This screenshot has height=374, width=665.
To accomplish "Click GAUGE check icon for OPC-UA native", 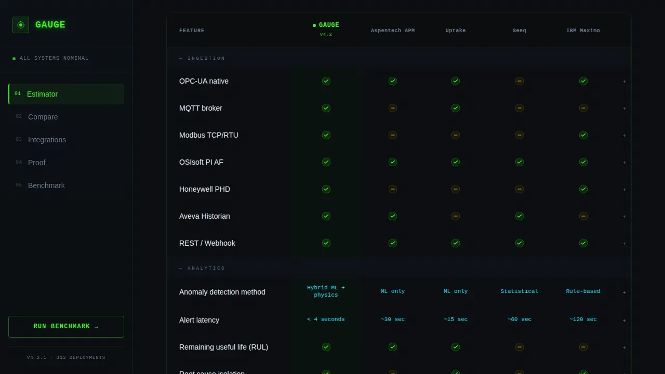I will pyautogui.click(x=326, y=81).
